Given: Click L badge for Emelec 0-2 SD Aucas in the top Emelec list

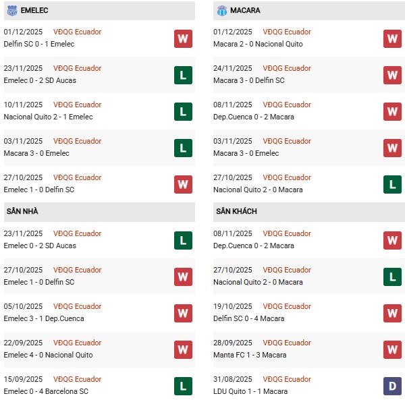Looking at the screenshot, I should tap(183, 75).
